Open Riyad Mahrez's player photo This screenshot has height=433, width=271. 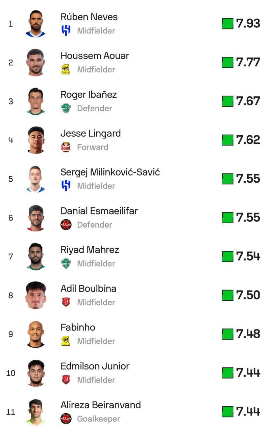(35, 256)
